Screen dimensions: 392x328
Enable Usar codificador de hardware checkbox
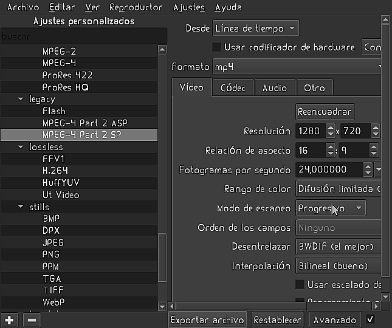pyautogui.click(x=216, y=47)
